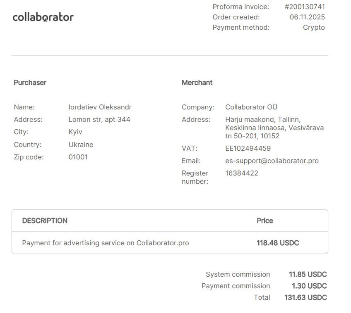Image resolution: width=351 pixels, height=313 pixels.
Task: Click the Crypto payment method value
Action: point(314,28)
